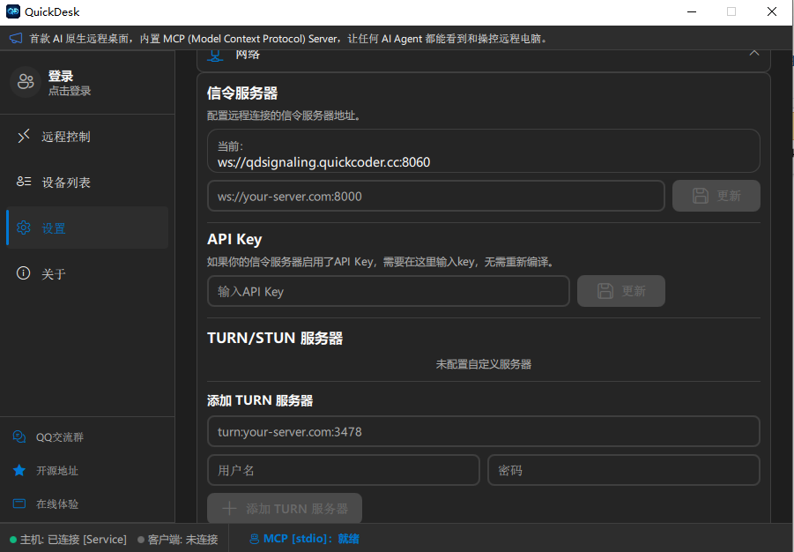Click 更新 button for API Key
The image size is (794, 552).
[x=620, y=291]
